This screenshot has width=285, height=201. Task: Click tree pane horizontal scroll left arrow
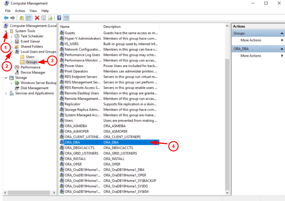click(x=5, y=193)
